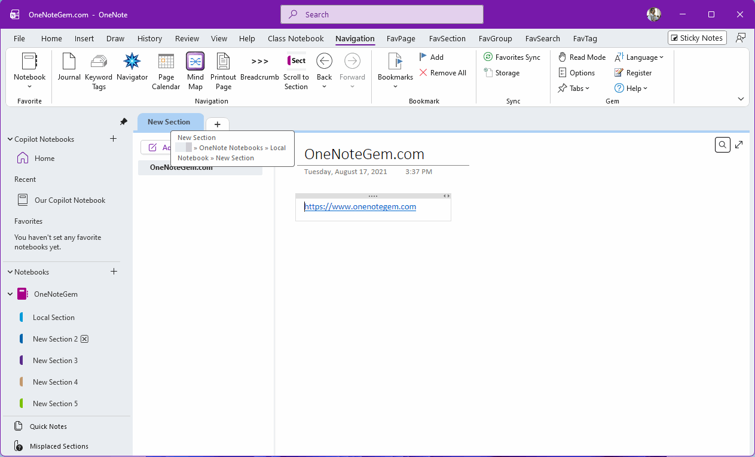Open Sticky Notes
This screenshot has height=457, width=755.
(697, 38)
